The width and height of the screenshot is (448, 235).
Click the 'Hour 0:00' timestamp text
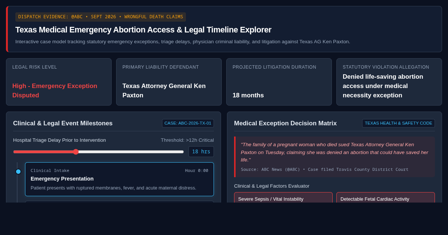point(197,171)
